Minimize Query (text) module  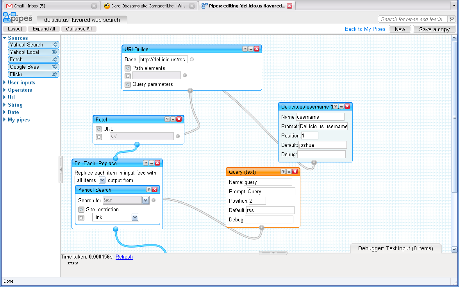click(289, 171)
